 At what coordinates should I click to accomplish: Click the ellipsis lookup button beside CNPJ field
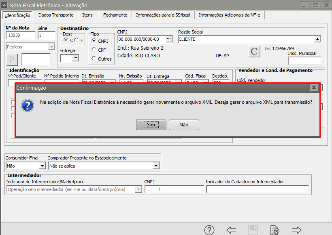coord(169,39)
